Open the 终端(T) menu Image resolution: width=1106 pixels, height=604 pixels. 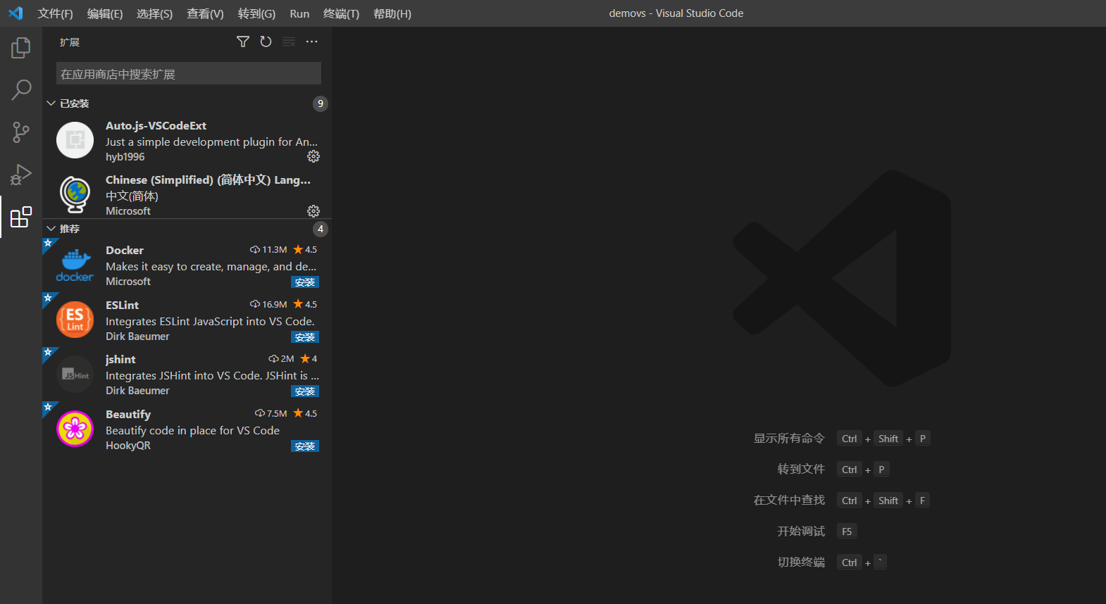(341, 13)
